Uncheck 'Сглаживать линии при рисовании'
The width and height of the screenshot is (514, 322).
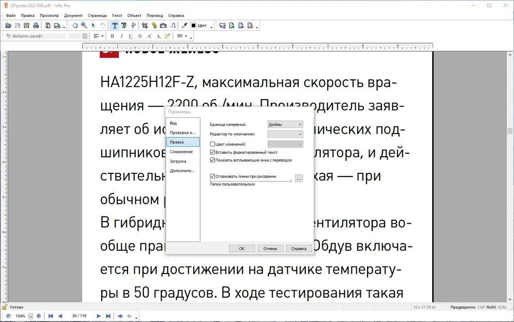[212, 176]
